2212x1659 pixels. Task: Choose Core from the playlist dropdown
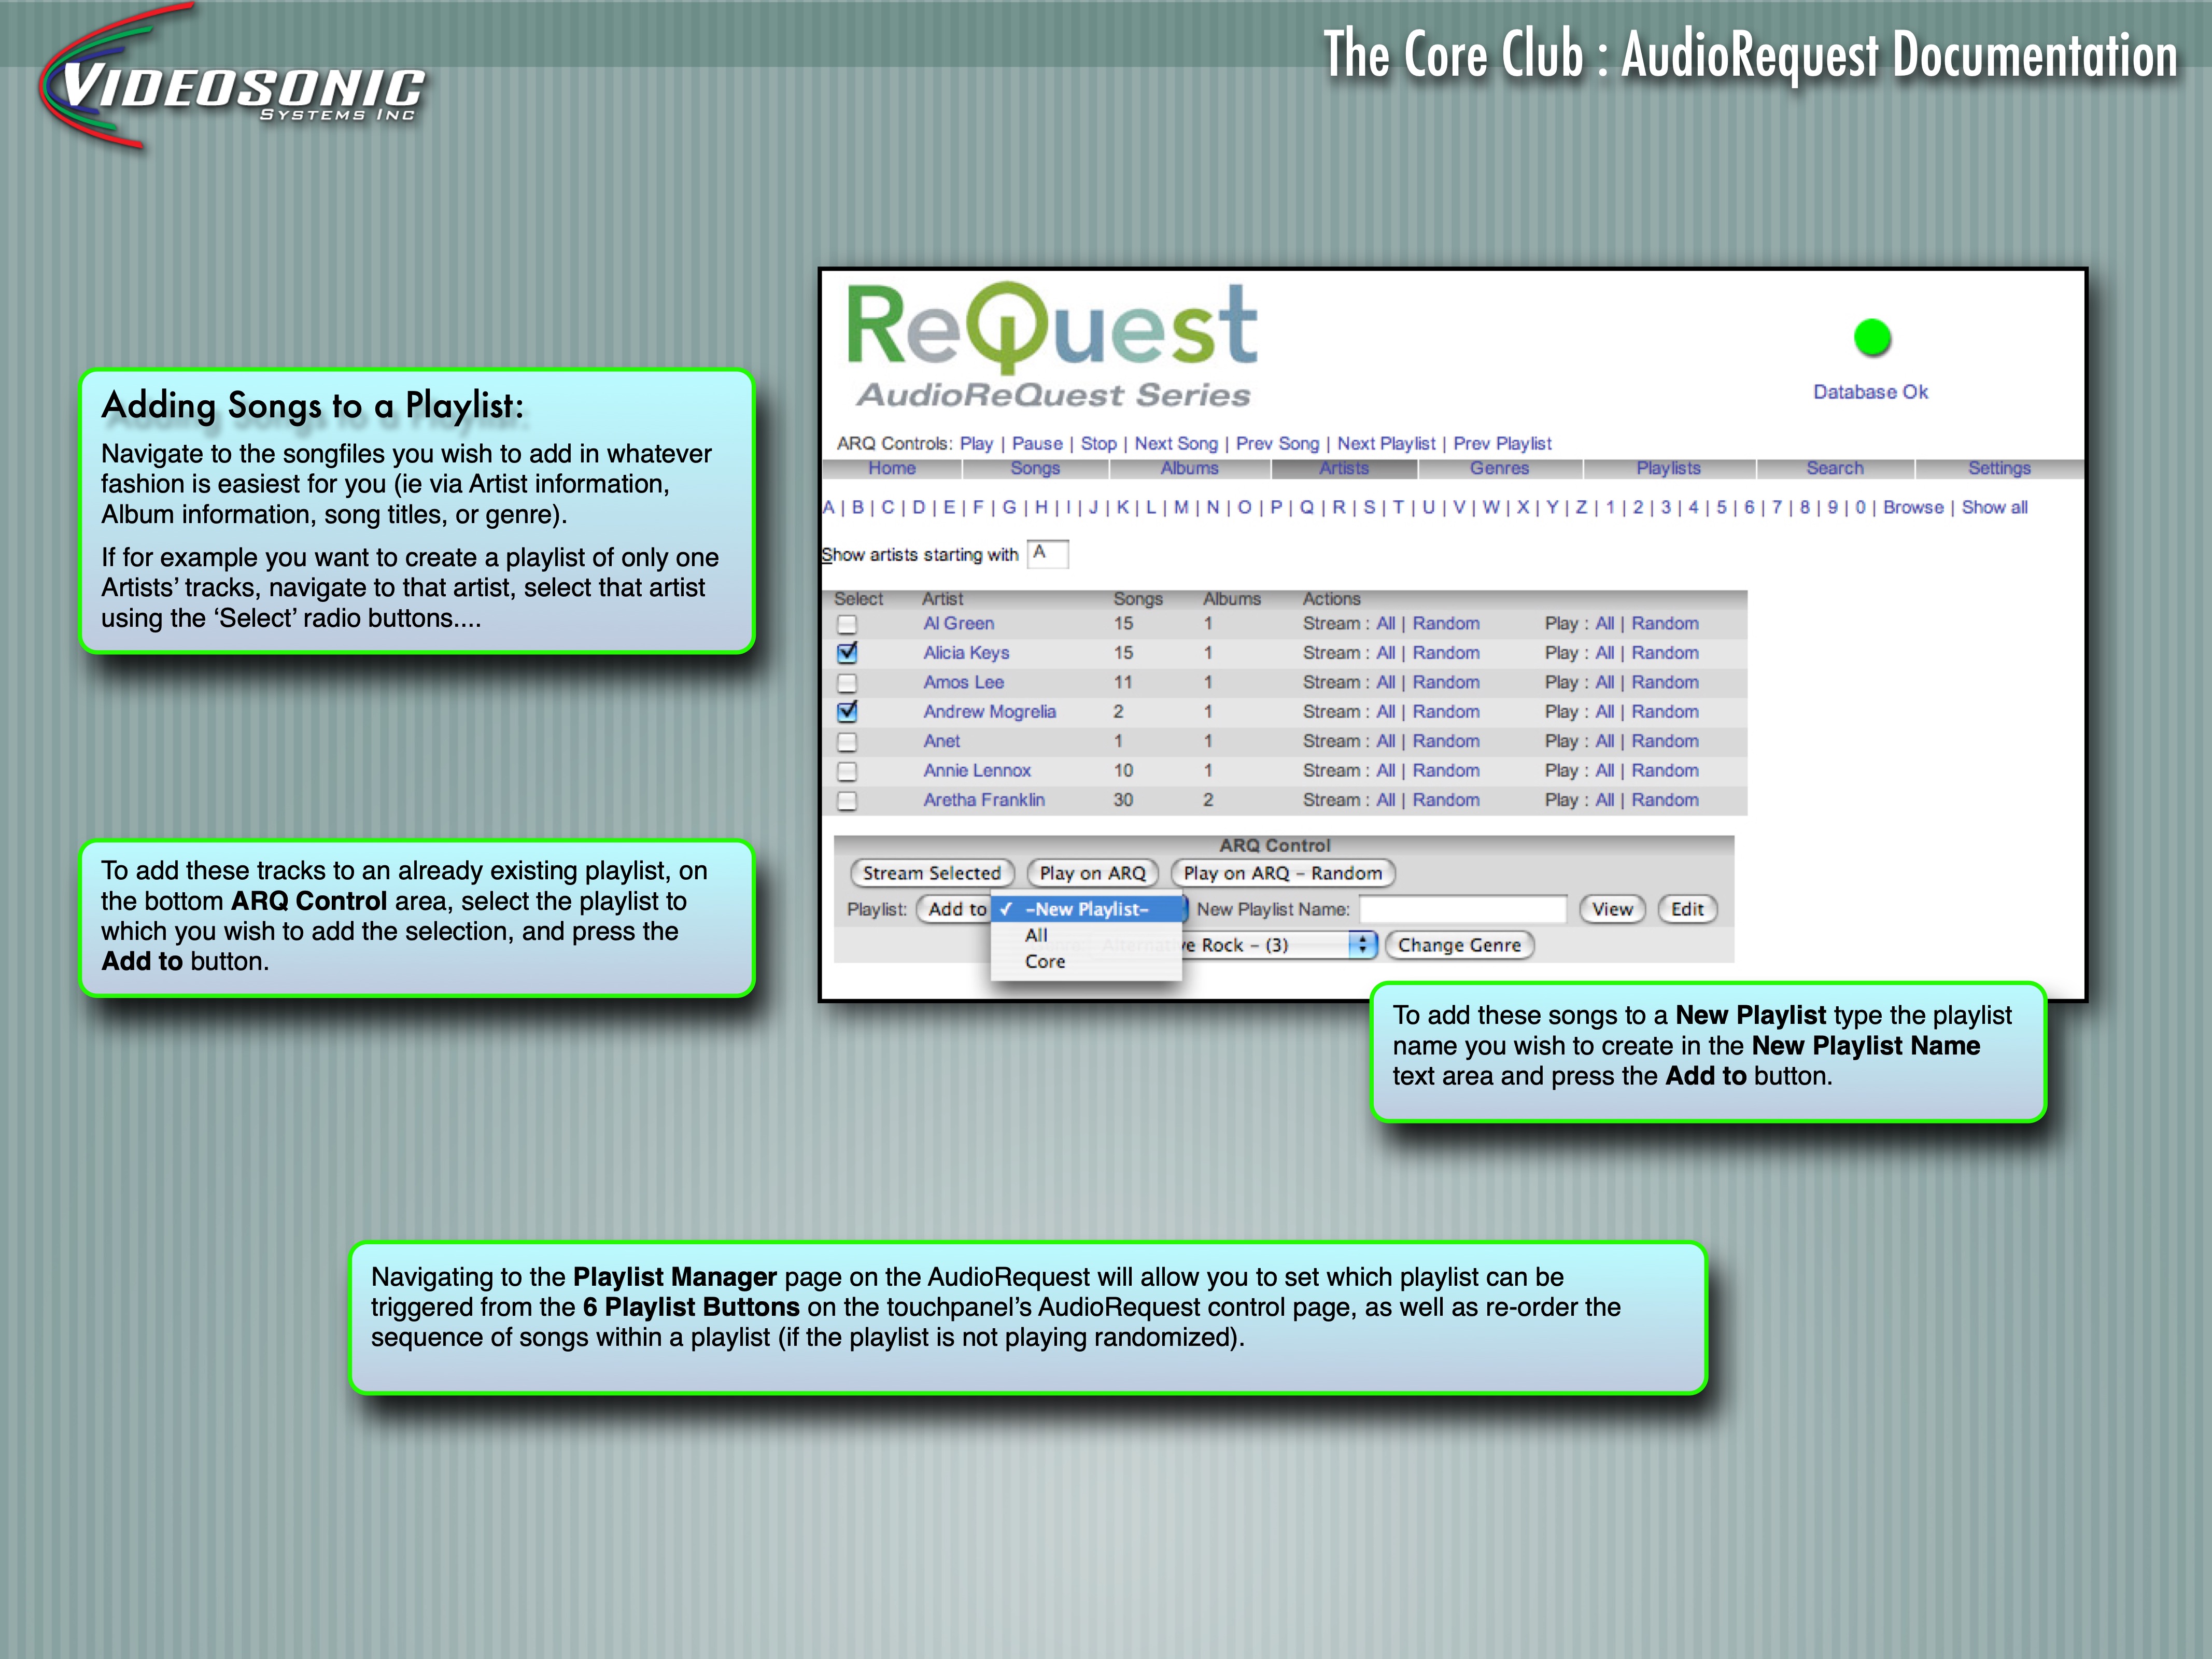pyautogui.click(x=1045, y=962)
